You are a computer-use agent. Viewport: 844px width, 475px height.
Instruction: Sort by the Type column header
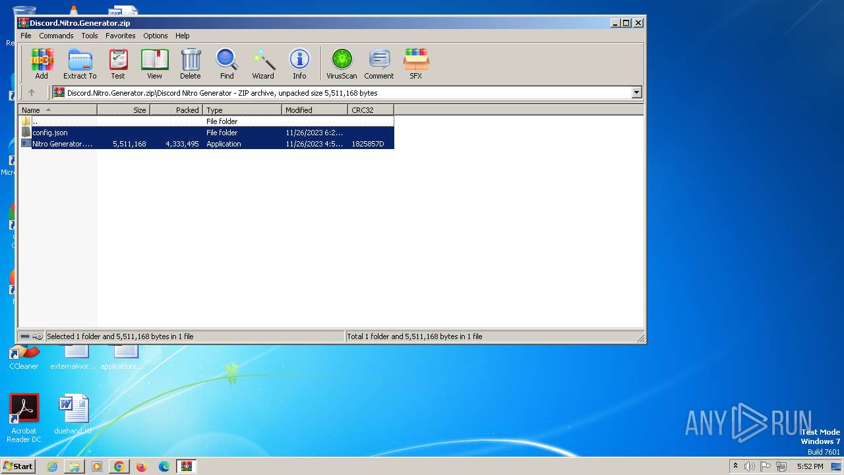pos(243,110)
